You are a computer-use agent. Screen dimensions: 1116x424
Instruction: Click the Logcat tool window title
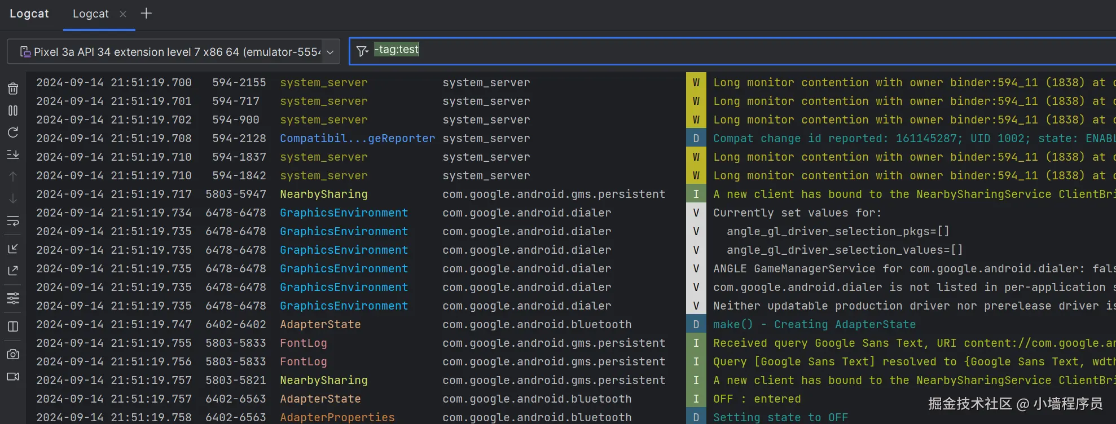29,14
